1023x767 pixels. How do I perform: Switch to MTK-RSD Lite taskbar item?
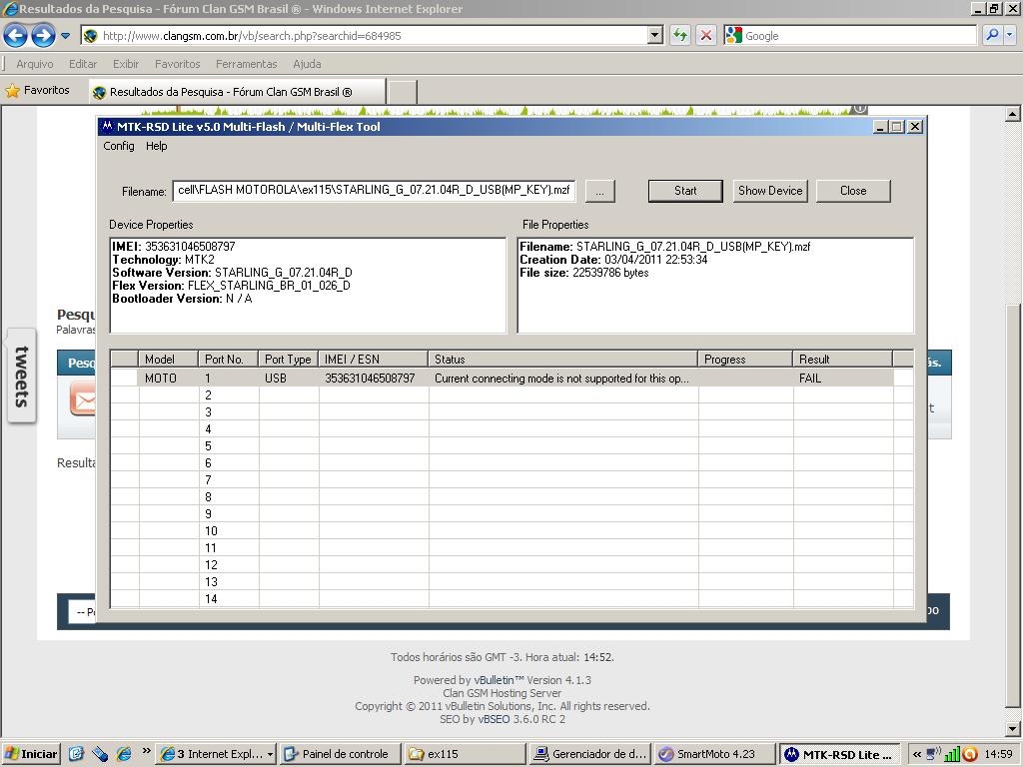[x=840, y=754]
